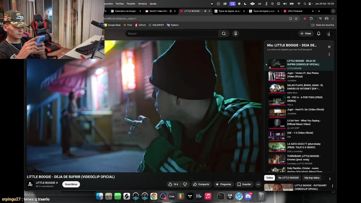
Task: Open more actions ellipsis under video
Action: pyautogui.click(x=258, y=184)
